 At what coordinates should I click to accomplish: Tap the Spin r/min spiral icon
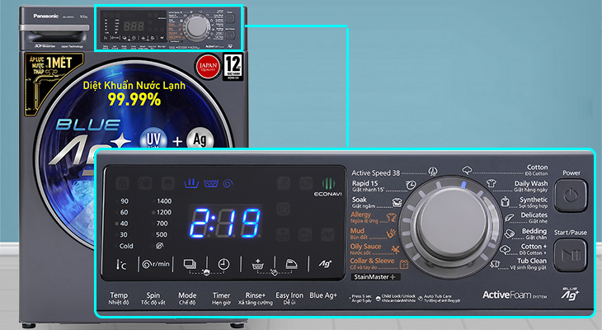coord(156,264)
